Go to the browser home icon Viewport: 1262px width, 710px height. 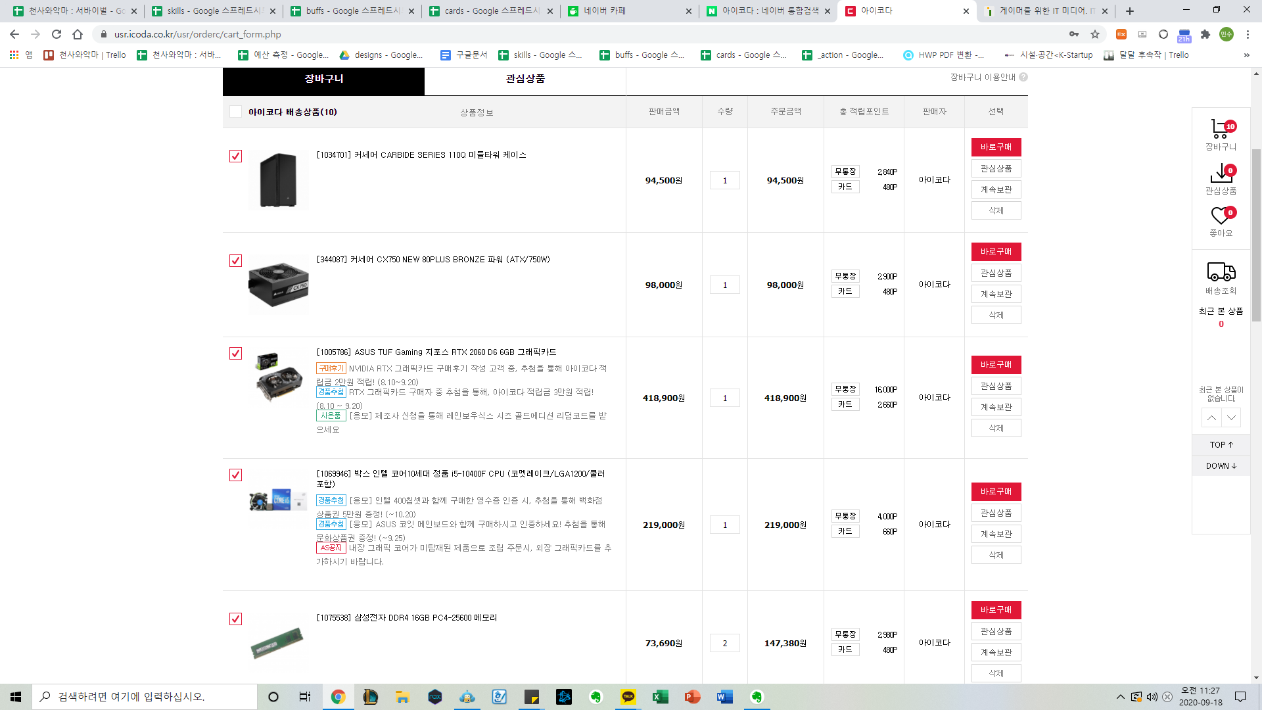78,34
